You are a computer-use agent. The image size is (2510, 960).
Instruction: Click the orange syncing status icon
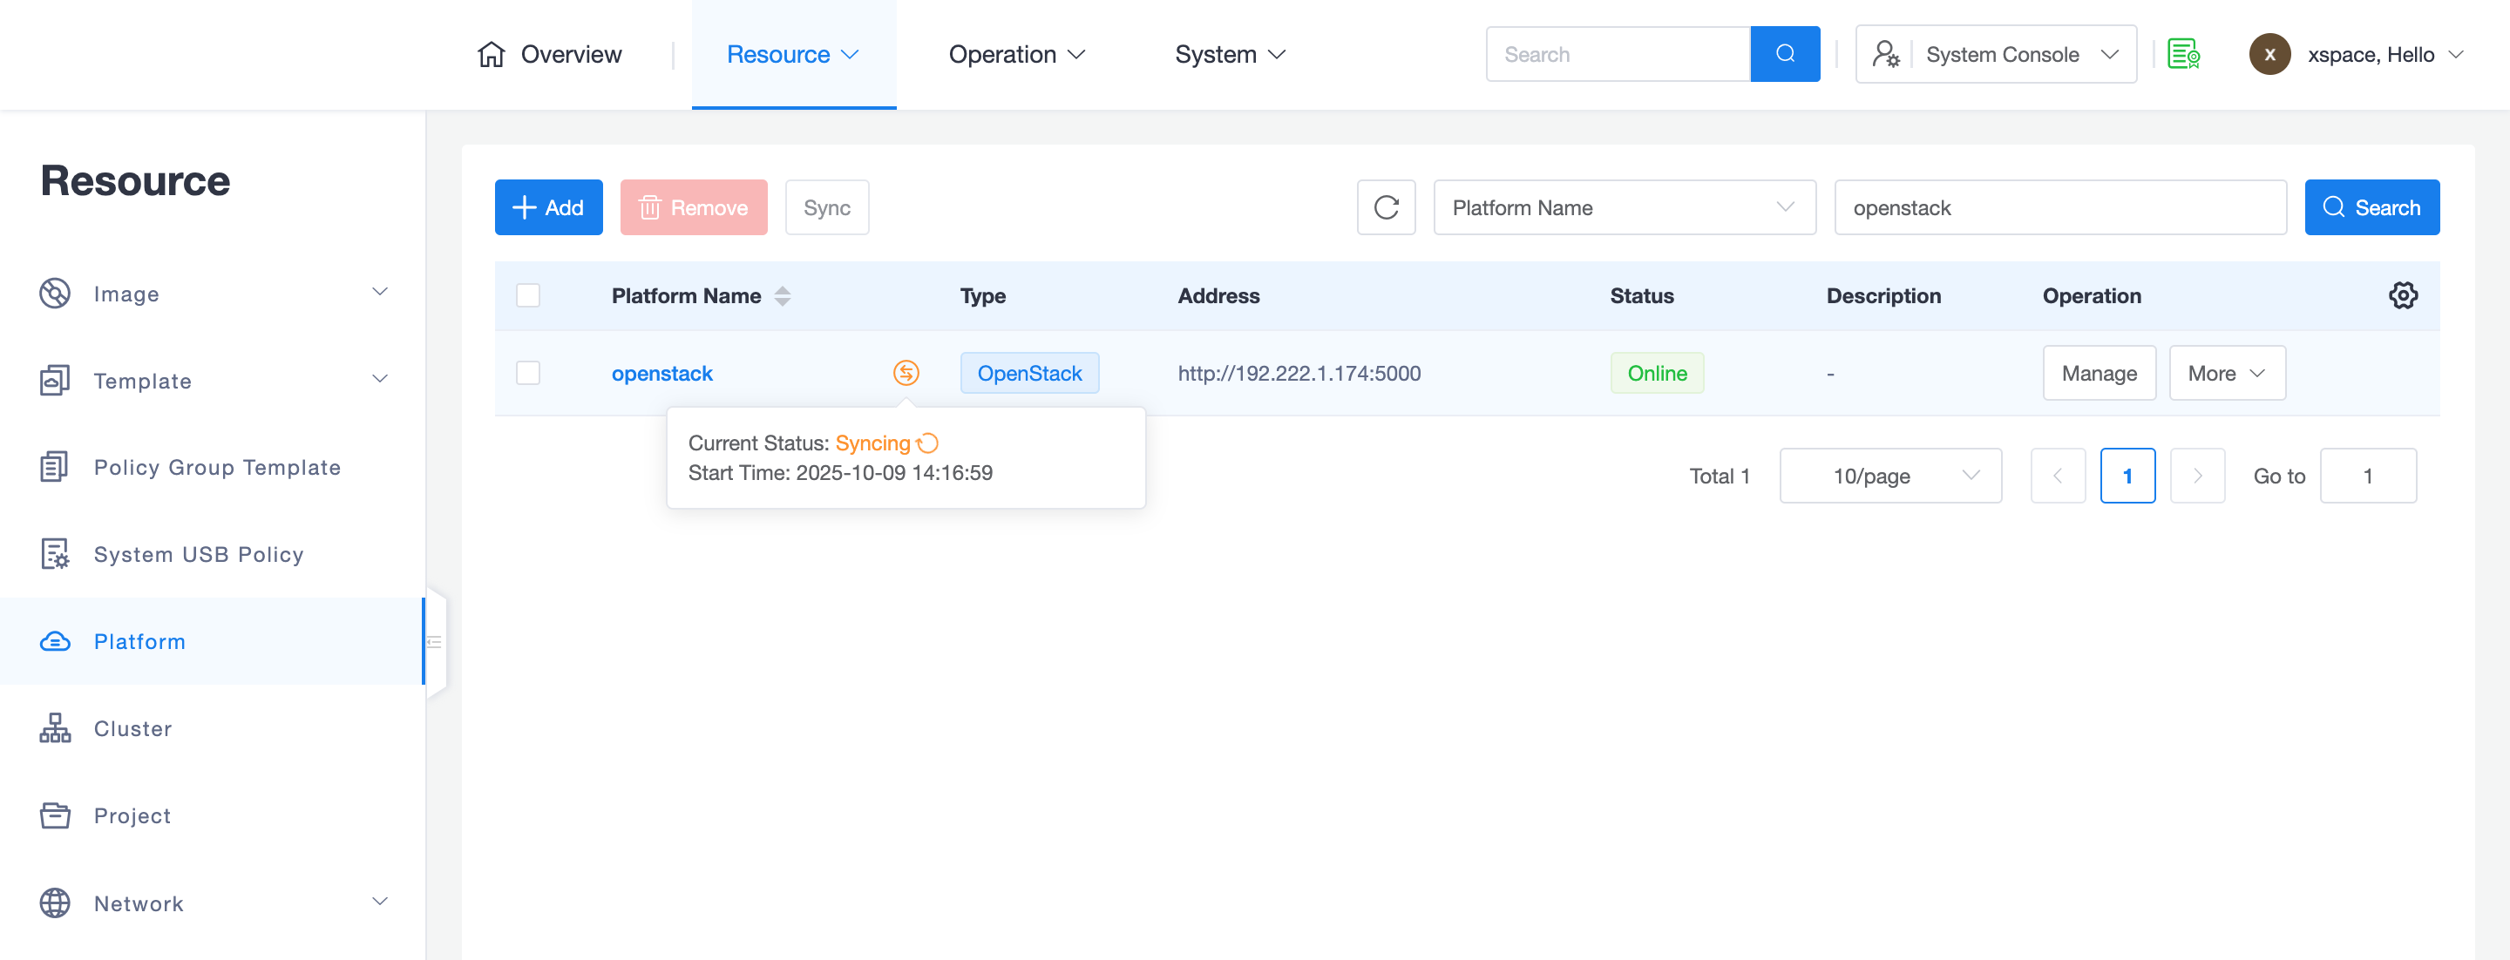coord(906,373)
